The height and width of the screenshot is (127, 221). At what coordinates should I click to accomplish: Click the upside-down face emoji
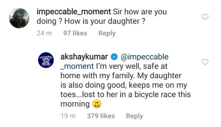(x=97, y=104)
